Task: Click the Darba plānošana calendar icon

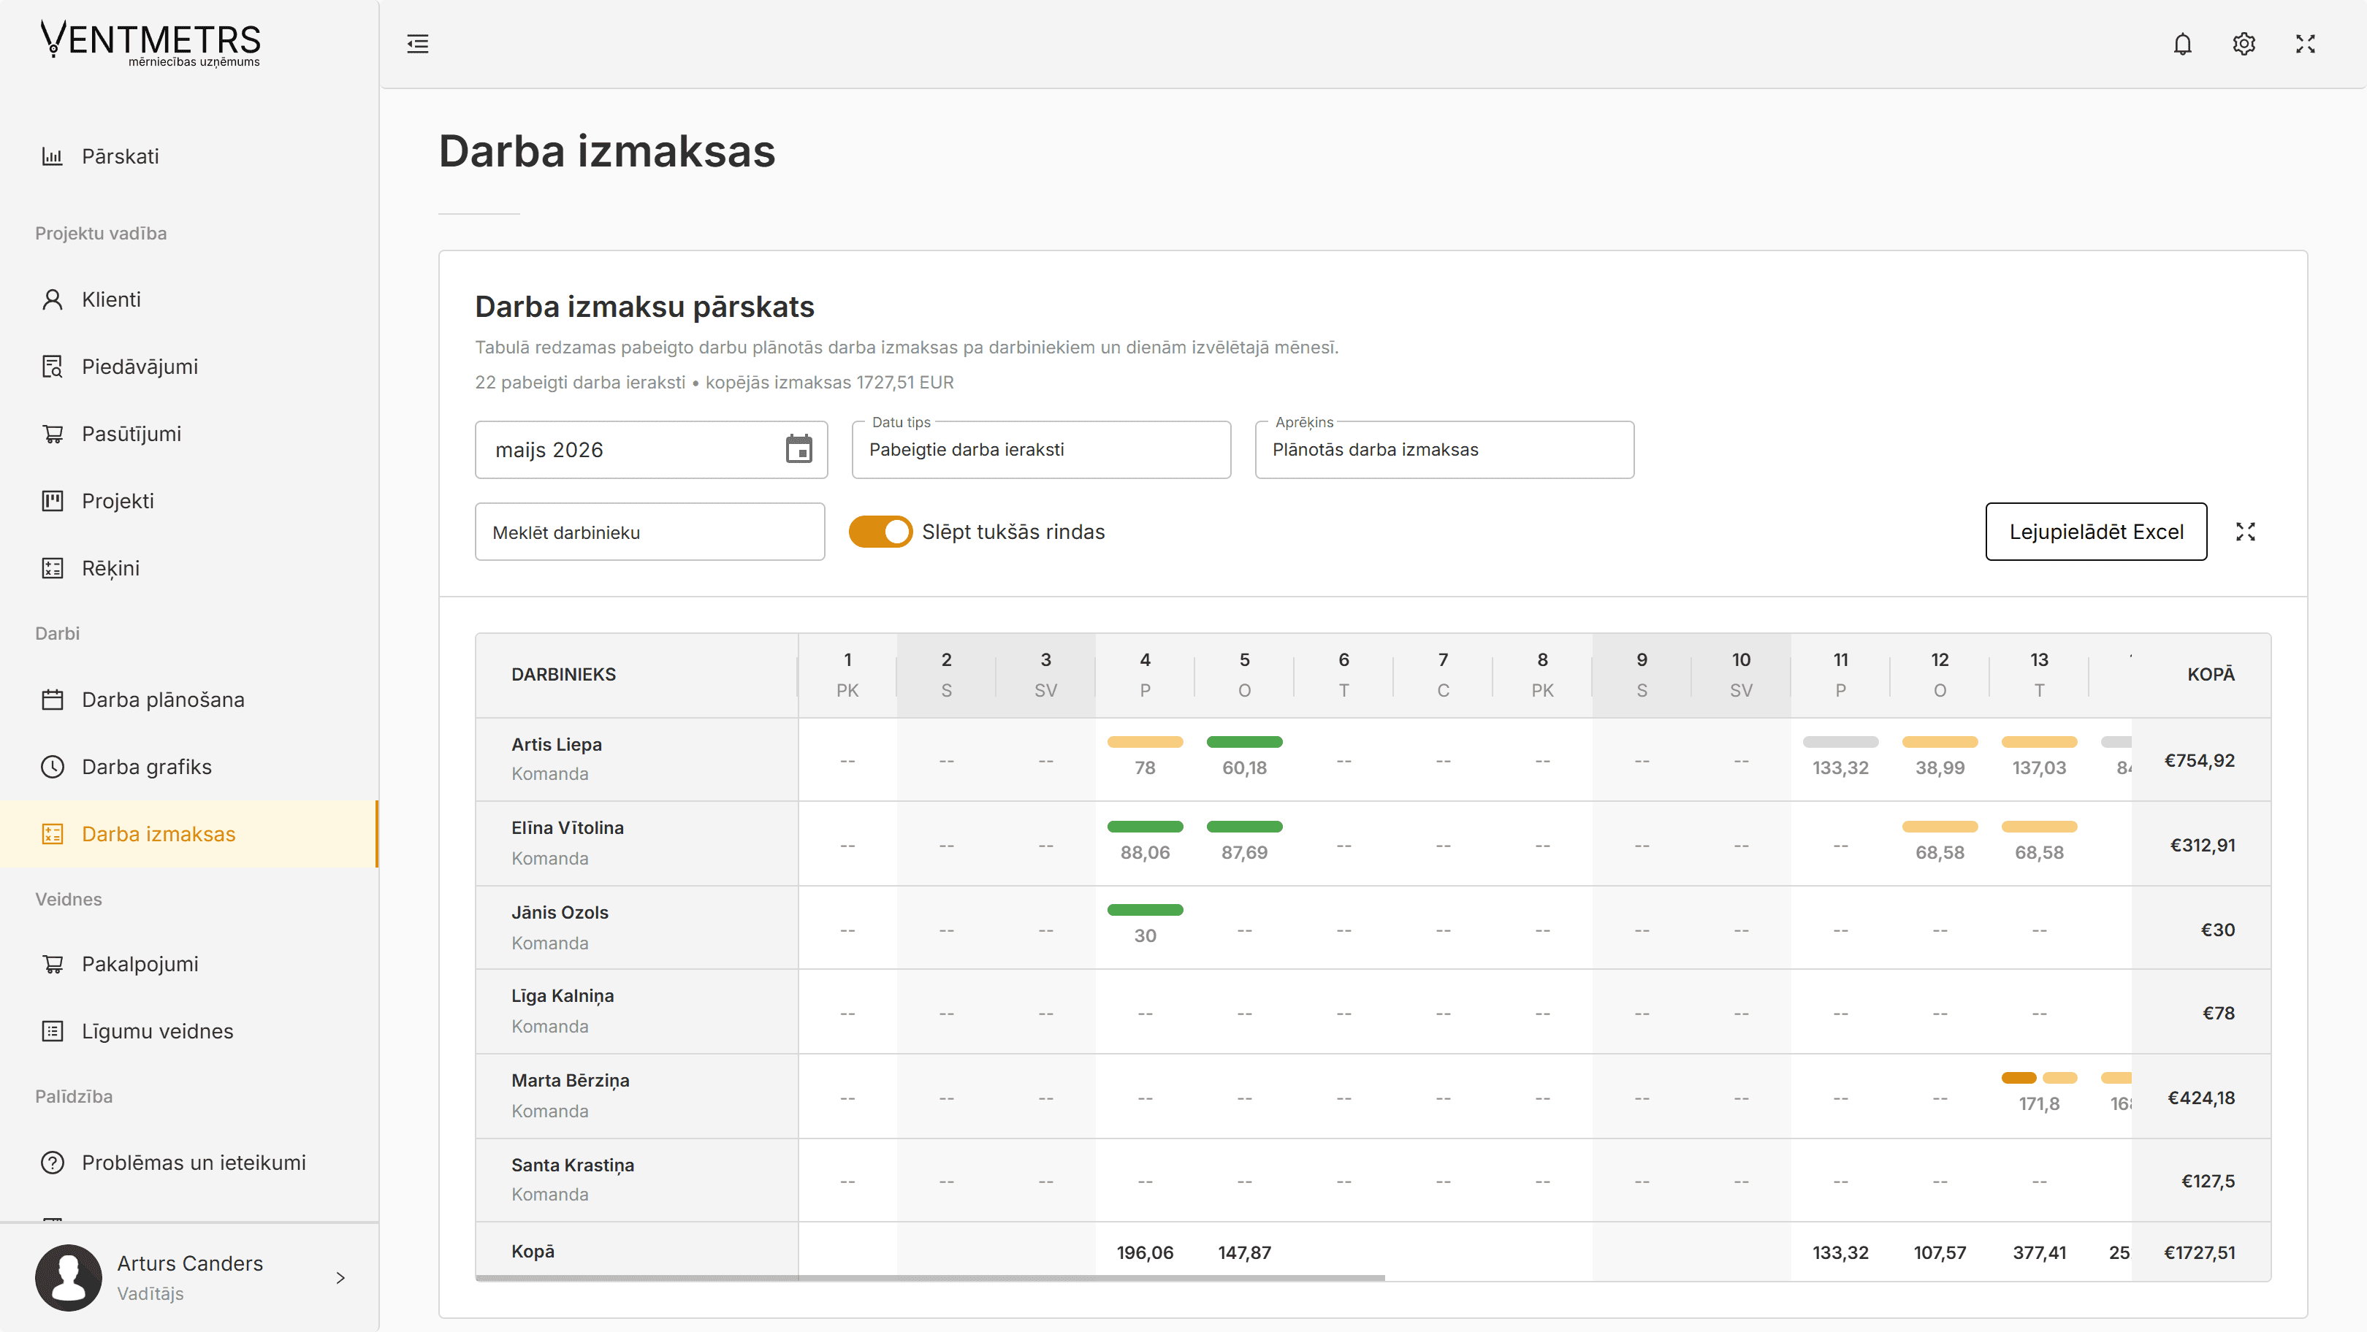Action: 53,699
